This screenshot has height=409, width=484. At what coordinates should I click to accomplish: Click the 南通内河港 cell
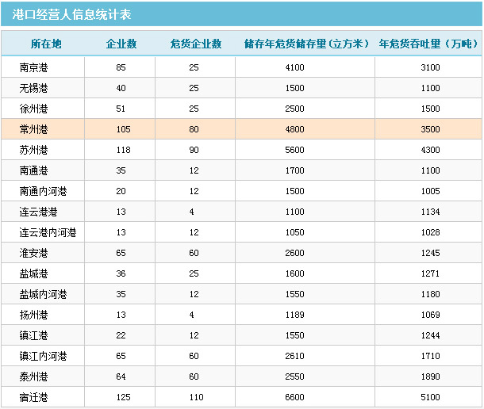[44, 191]
